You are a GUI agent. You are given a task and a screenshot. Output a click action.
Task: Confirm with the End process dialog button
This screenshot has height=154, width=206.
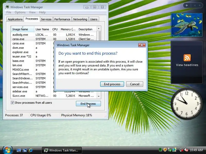[112, 84]
